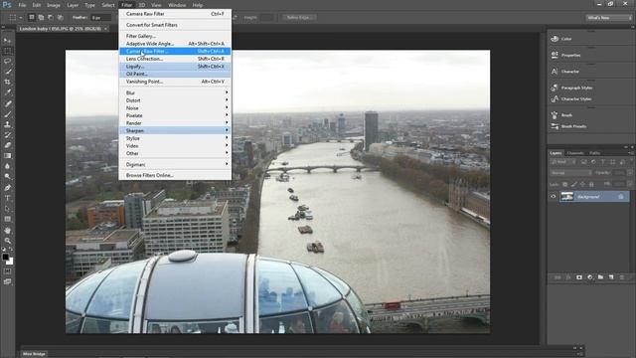Open the blend mode Normal dropdown
This screenshot has height=358, width=636.
point(570,173)
